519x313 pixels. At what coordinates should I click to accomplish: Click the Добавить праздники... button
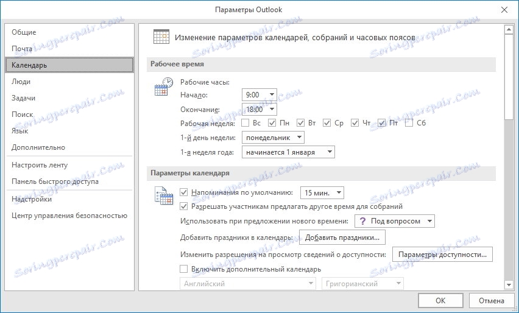342,237
